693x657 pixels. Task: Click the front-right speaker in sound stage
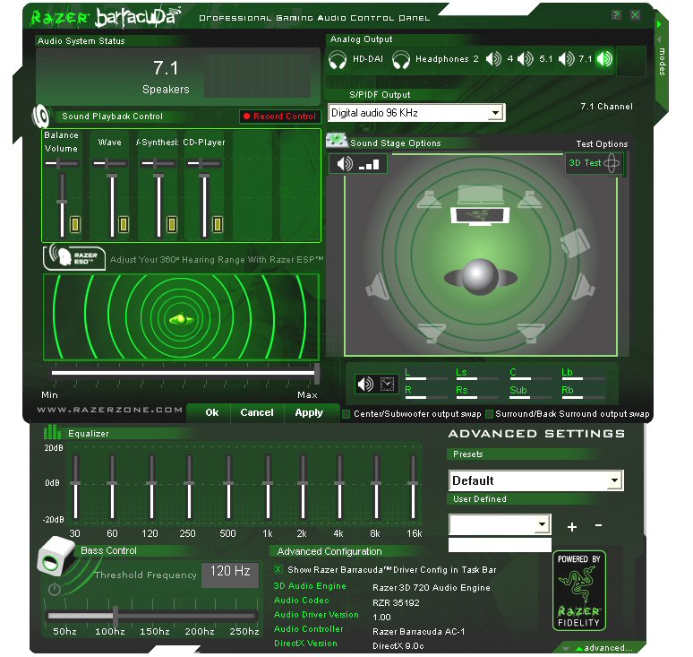(530, 200)
